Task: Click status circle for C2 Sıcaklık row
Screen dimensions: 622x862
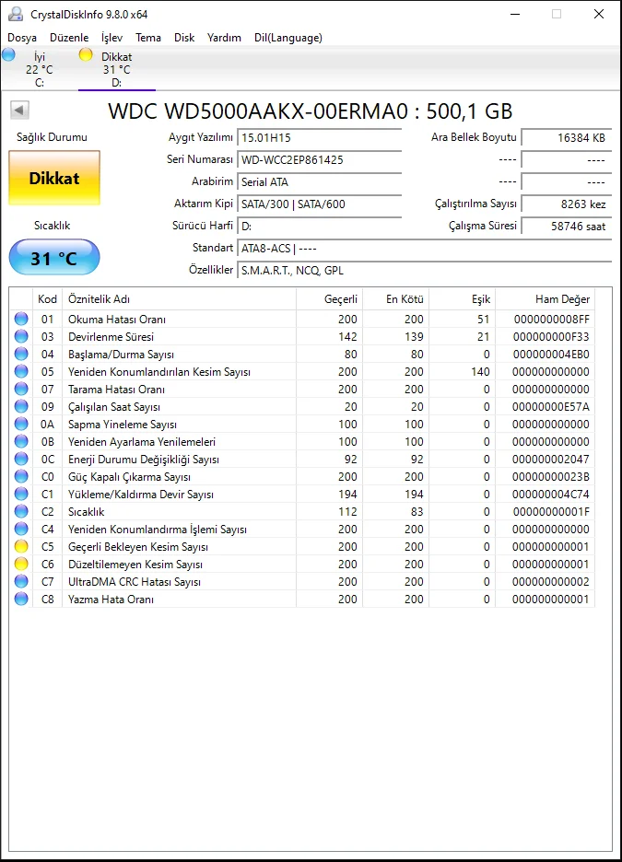Action: [x=21, y=511]
